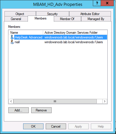The width and height of the screenshot is (116, 134).
Task: Click the HelpDesk Advanced user icon
Action: tap(12, 37)
